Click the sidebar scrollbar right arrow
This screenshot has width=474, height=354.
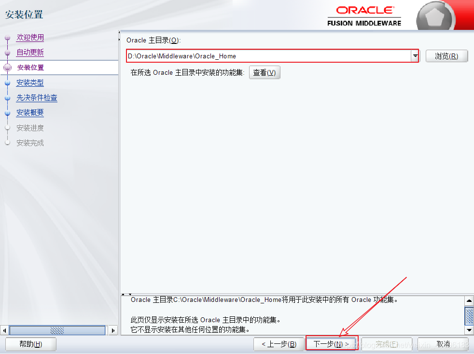coord(113,330)
